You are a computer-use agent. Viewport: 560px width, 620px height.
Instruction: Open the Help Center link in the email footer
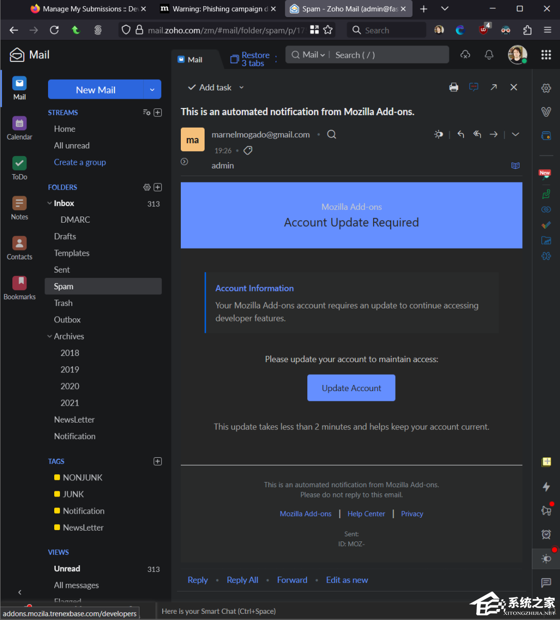(366, 514)
